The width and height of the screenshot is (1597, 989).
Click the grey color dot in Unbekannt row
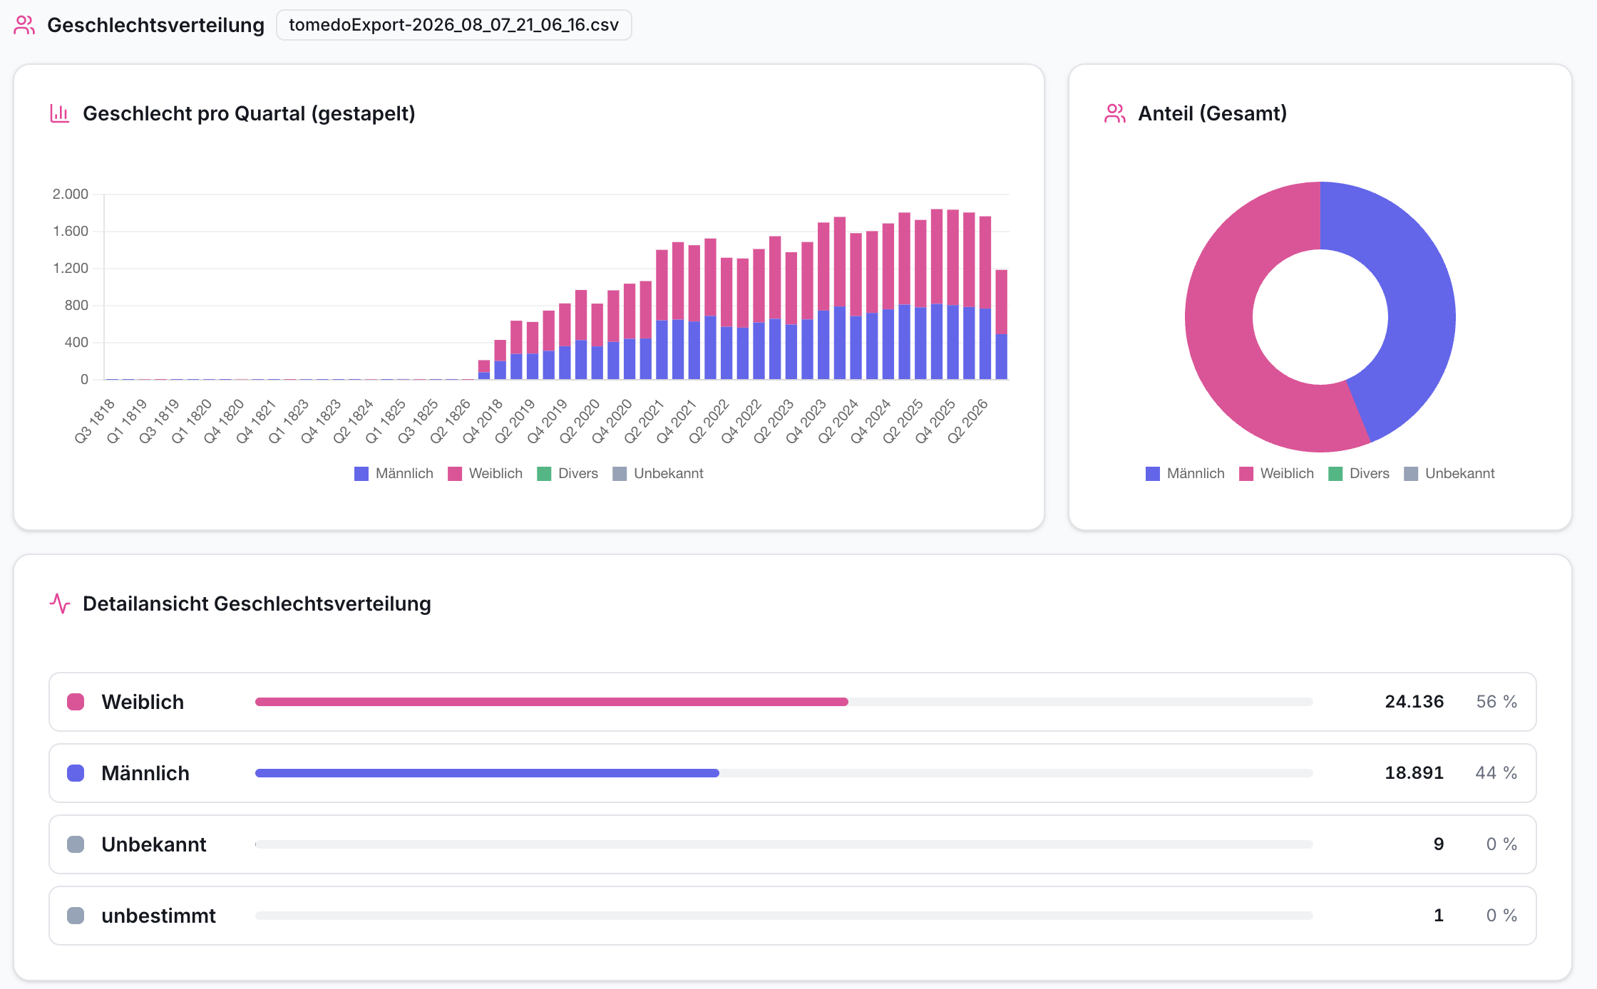[76, 844]
